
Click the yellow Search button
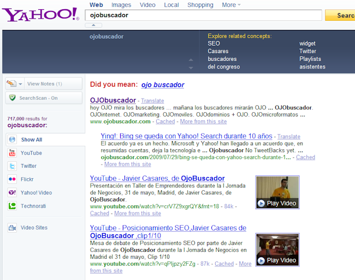pyautogui.click(x=340, y=15)
